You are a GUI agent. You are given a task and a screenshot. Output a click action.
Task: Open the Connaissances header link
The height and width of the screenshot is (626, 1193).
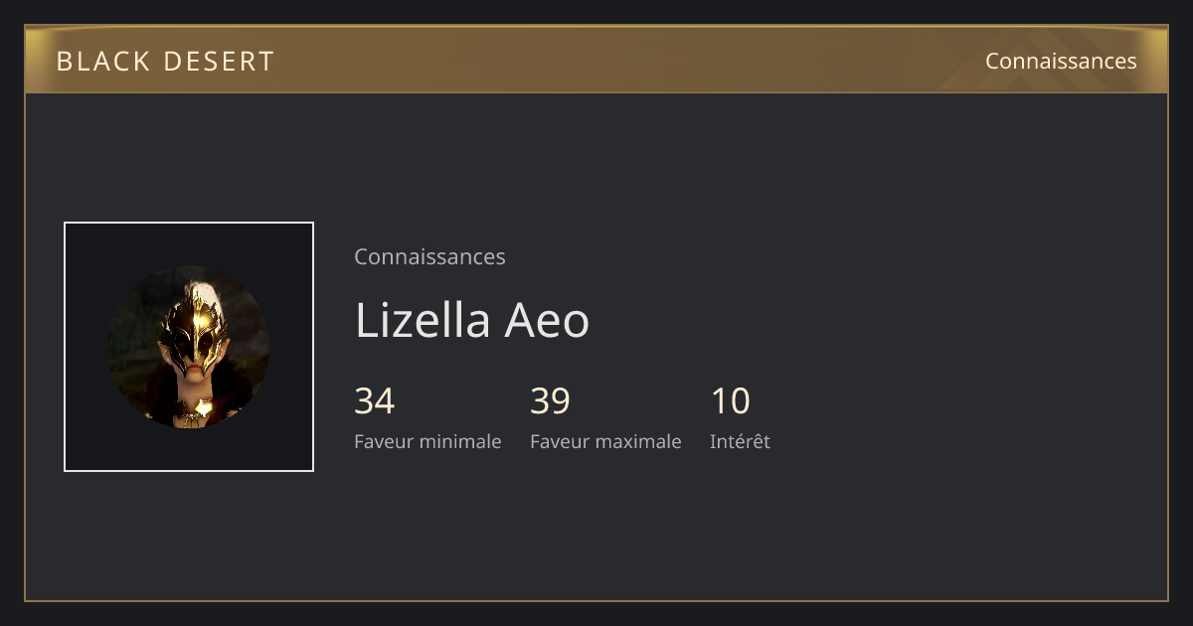[x=1061, y=61]
